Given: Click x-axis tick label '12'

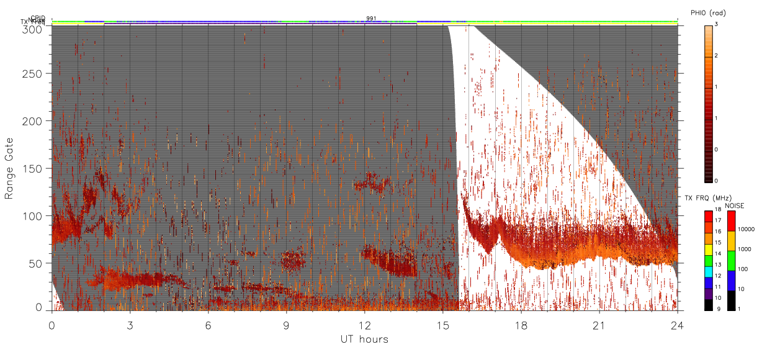Looking at the screenshot, I should pos(364,325).
